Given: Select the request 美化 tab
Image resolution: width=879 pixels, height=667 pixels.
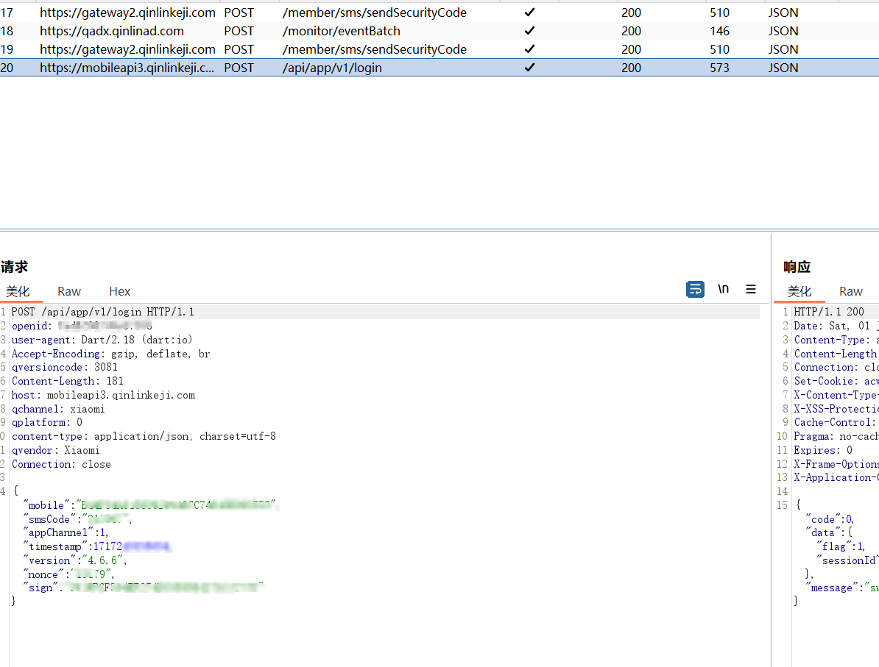Looking at the screenshot, I should (18, 291).
